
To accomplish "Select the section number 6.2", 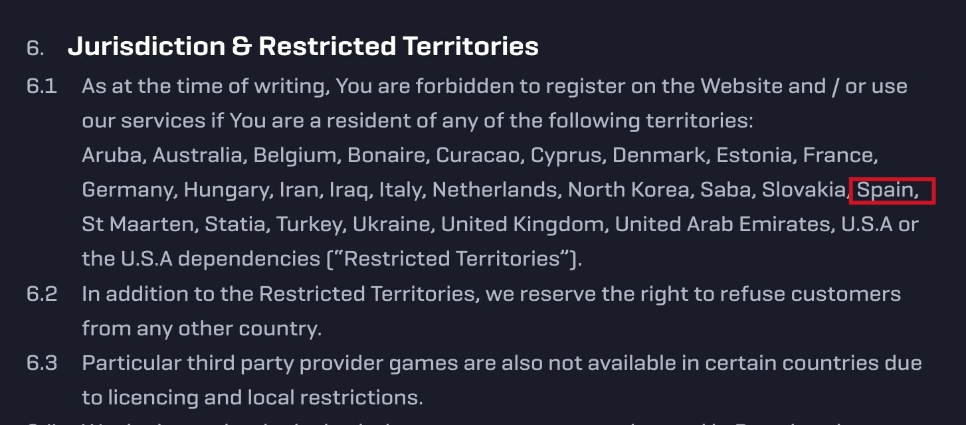I will click(42, 294).
